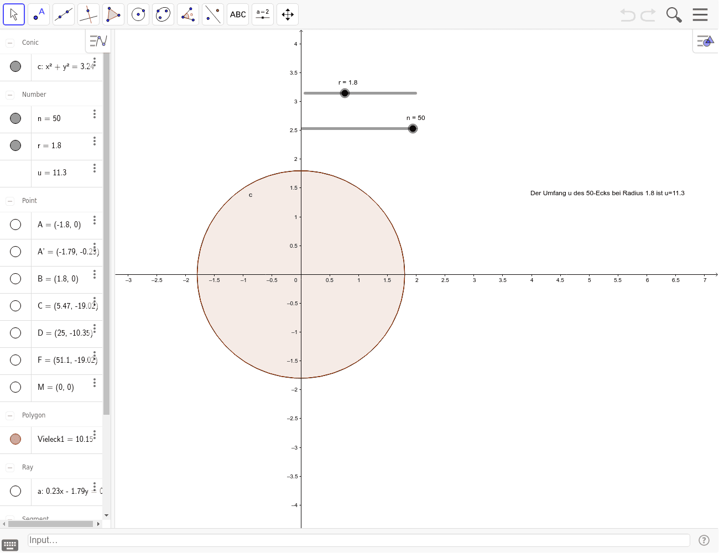Select the Reflect about line tool
Image resolution: width=719 pixels, height=553 pixels.
click(213, 14)
